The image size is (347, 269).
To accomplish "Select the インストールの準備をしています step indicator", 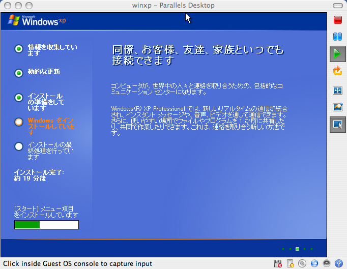I will 19,98.
